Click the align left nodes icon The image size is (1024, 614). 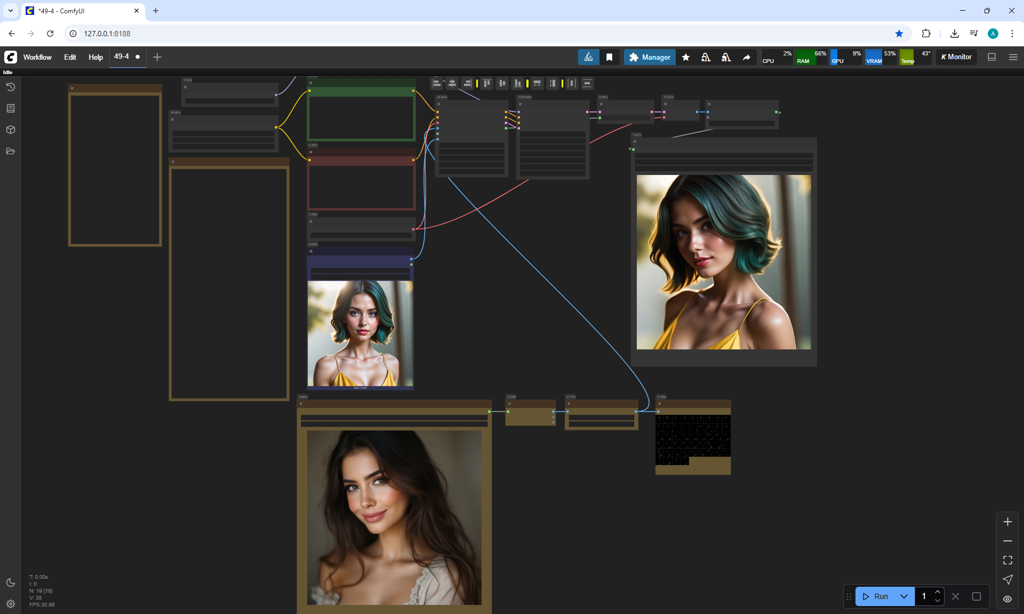[x=437, y=83]
